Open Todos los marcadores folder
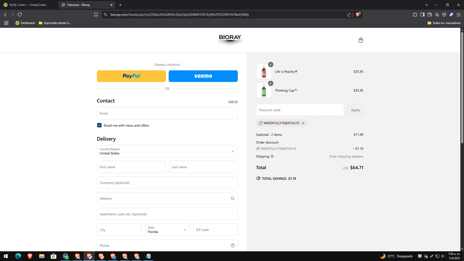 (444, 23)
